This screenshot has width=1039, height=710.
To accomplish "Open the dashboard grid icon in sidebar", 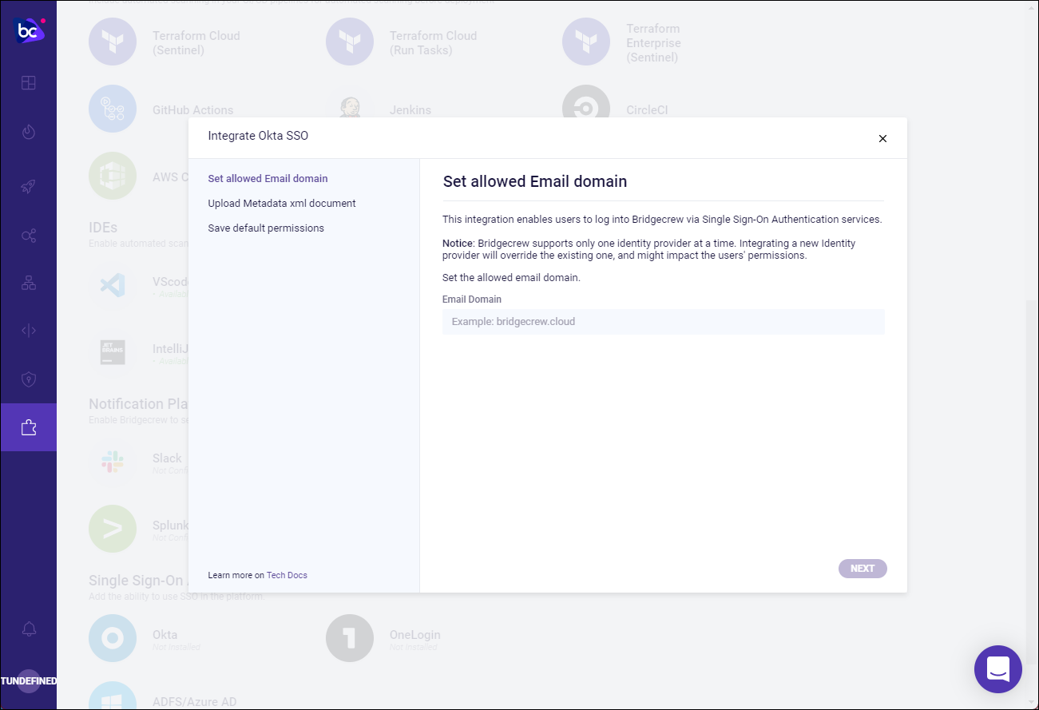I will coord(29,83).
